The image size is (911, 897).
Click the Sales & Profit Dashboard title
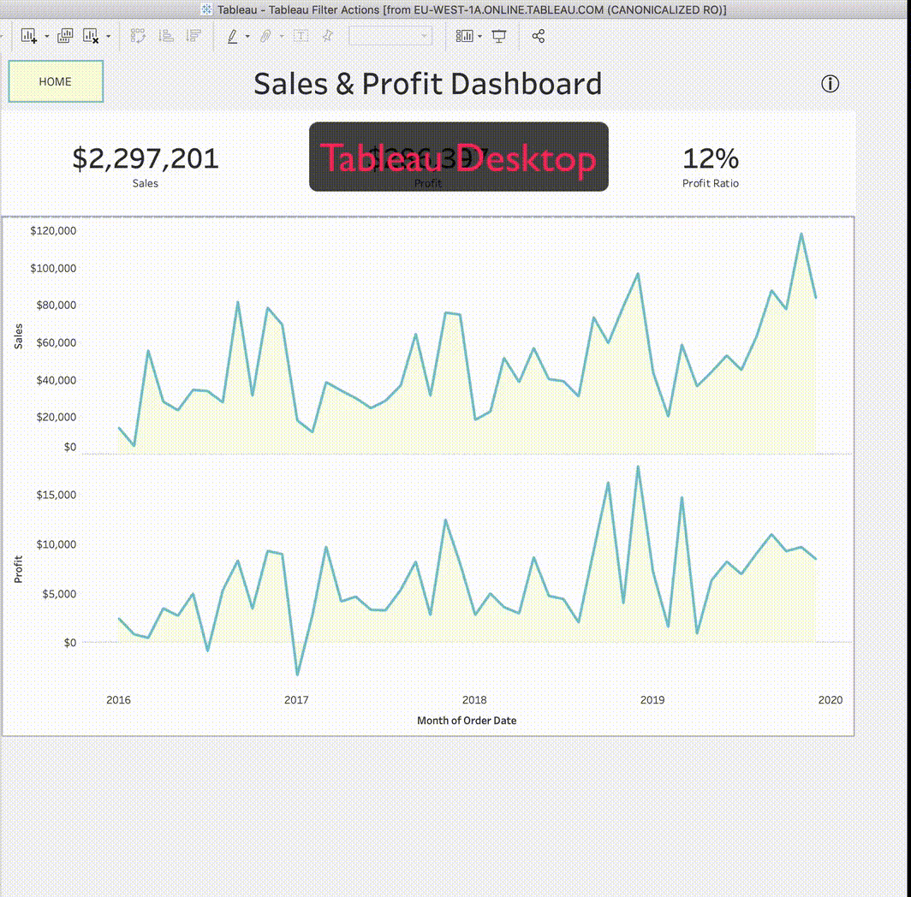(428, 84)
